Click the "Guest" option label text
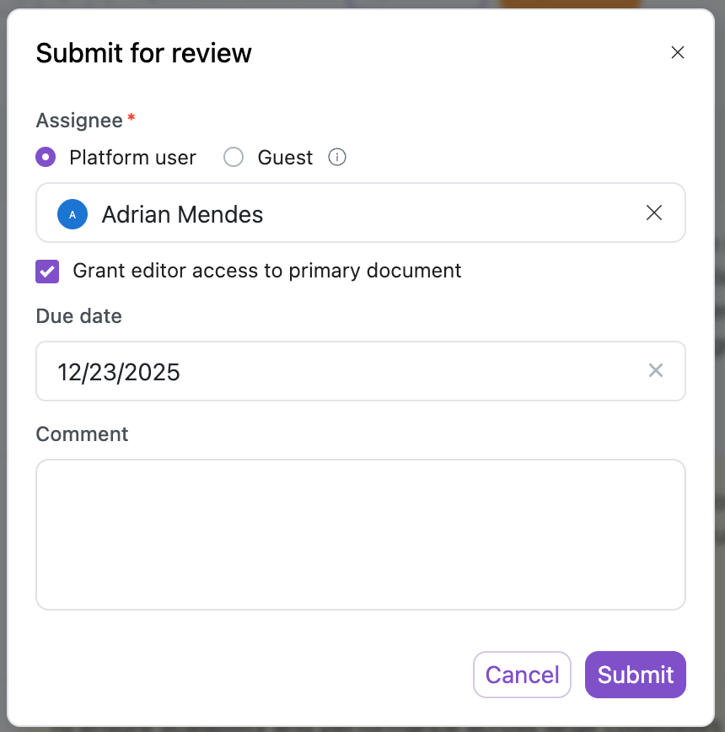The width and height of the screenshot is (725, 732). pyautogui.click(x=285, y=158)
